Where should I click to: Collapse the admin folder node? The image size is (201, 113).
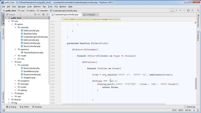[12, 24]
